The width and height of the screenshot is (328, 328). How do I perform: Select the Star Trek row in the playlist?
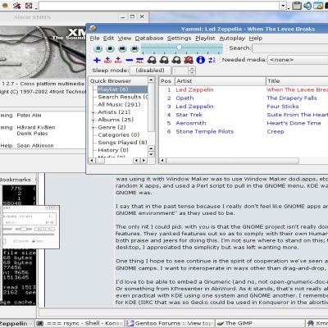click(244, 115)
